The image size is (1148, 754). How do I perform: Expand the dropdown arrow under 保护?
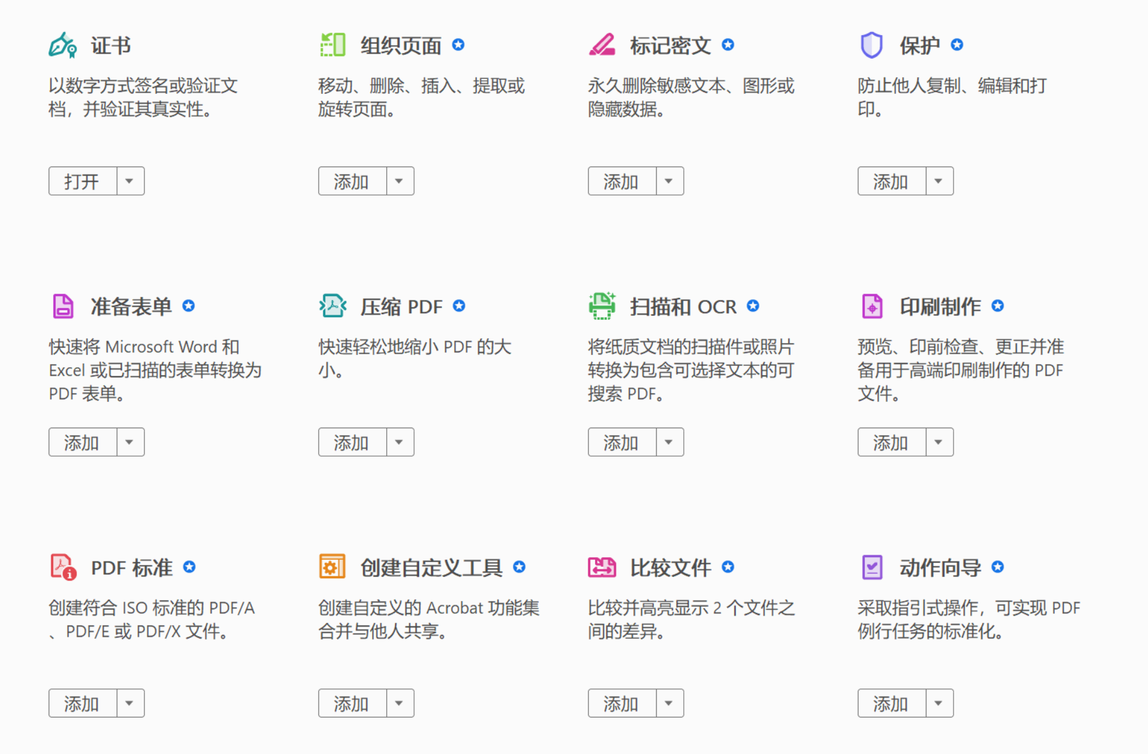(x=939, y=181)
